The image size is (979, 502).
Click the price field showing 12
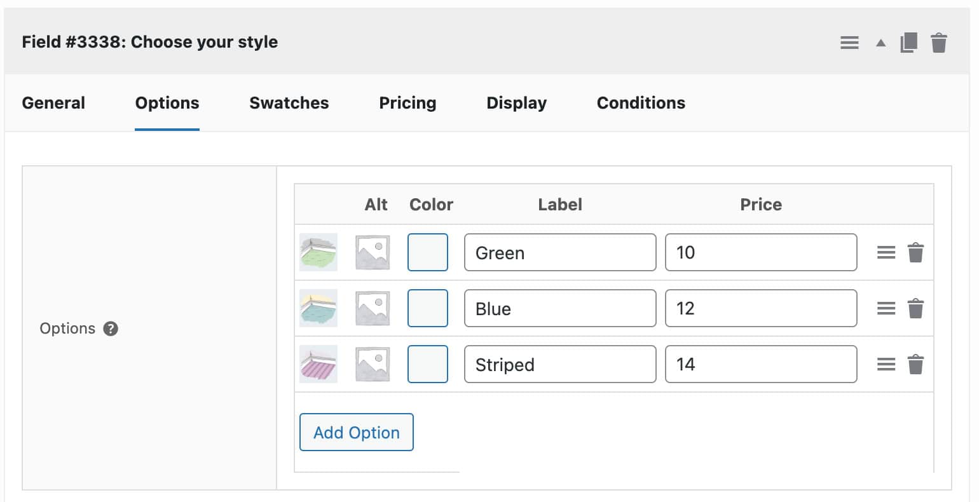[x=760, y=308]
